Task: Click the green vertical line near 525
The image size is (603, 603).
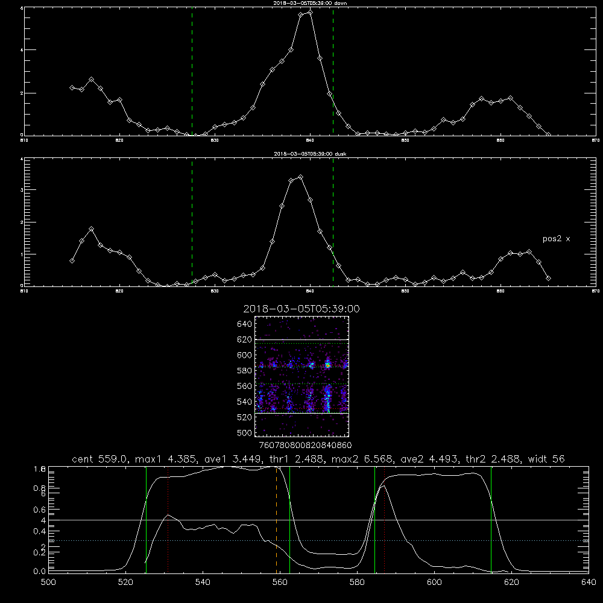Action: 146,519
